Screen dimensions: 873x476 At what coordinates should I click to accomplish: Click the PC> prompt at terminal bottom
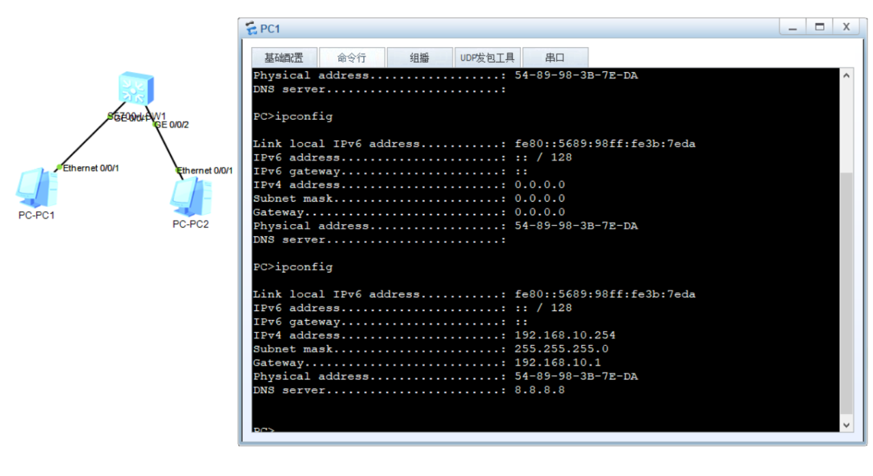coord(263,430)
